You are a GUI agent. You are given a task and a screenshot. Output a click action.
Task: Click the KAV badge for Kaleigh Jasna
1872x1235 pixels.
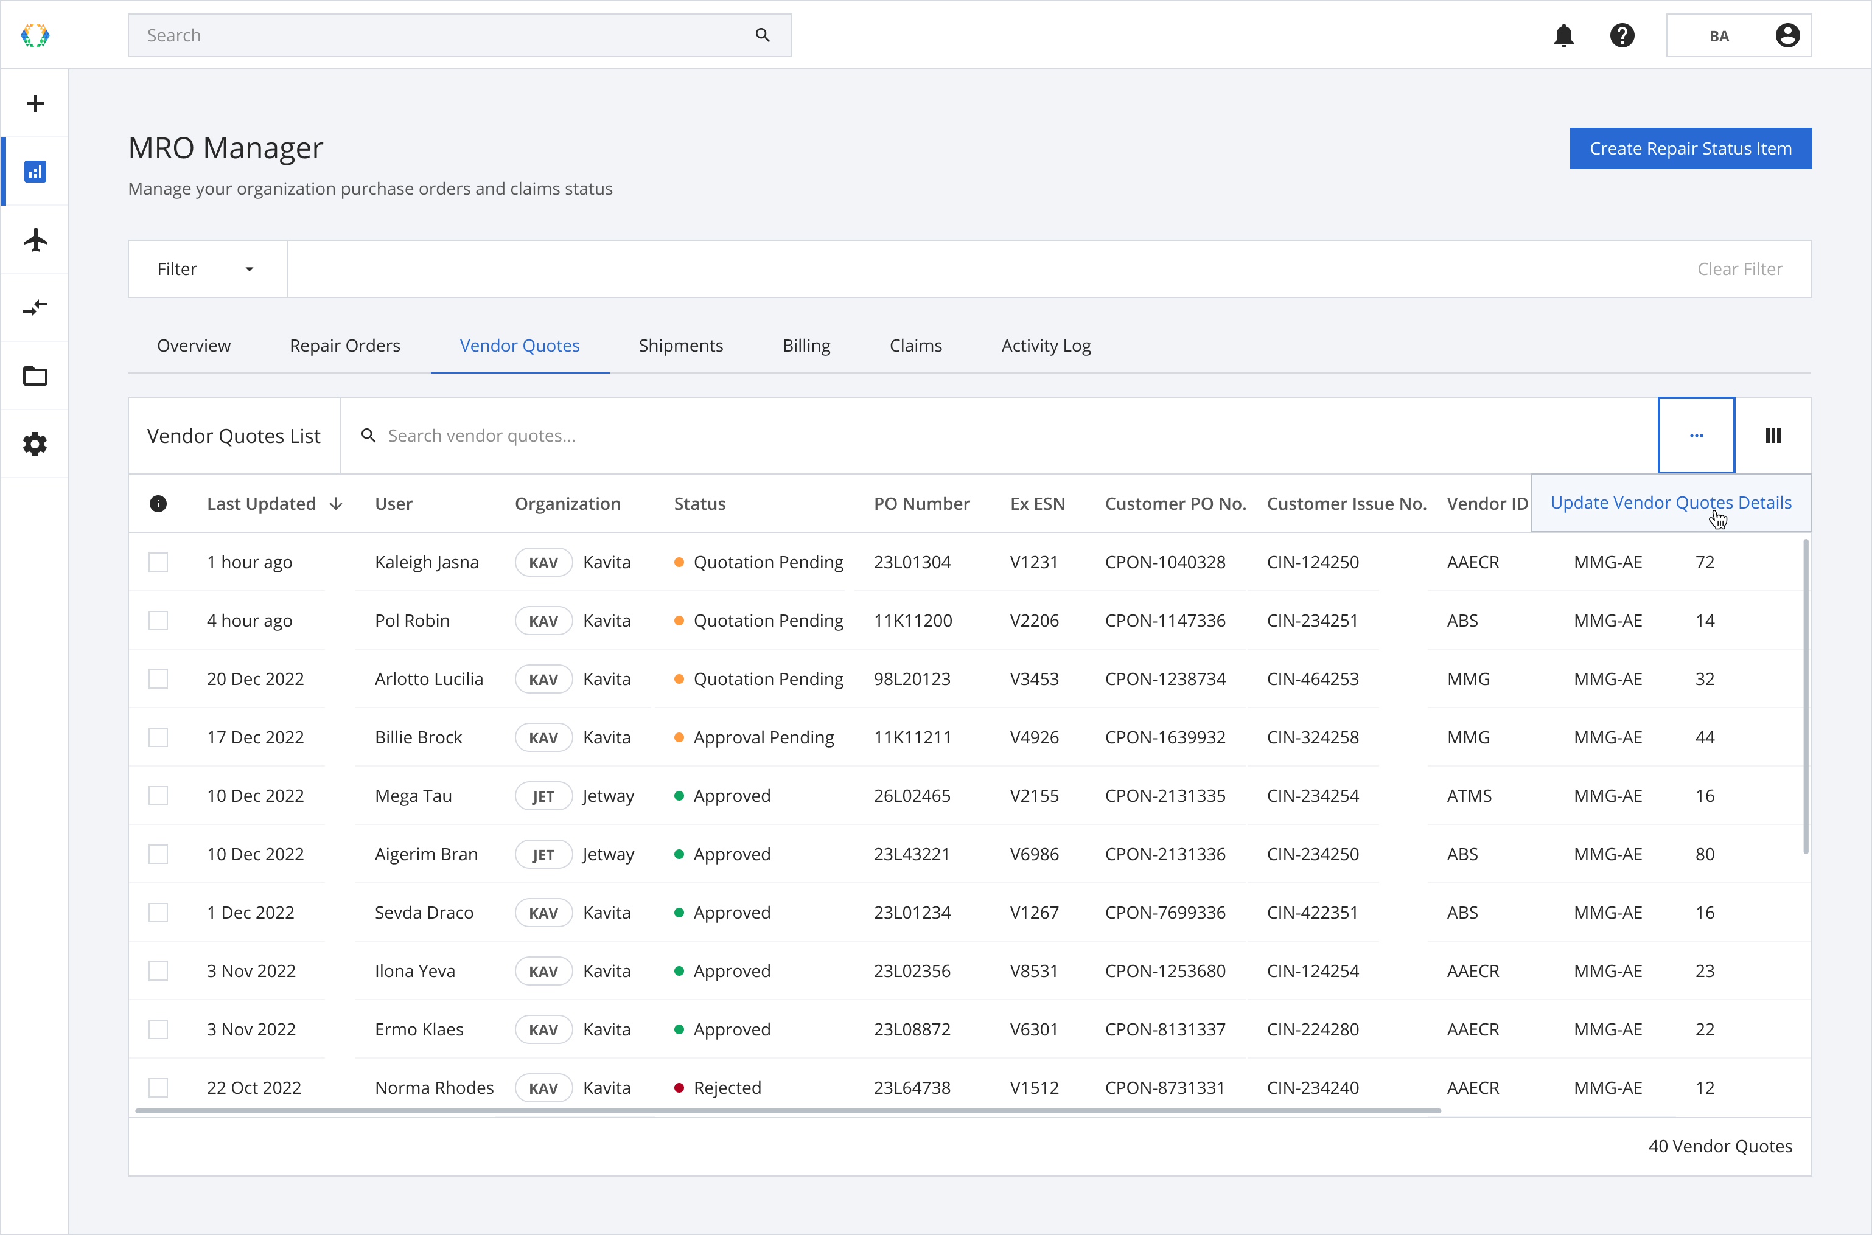[543, 562]
